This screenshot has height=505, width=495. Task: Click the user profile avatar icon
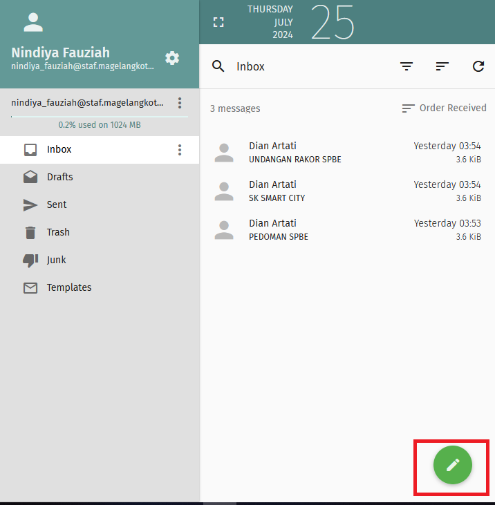point(33,22)
